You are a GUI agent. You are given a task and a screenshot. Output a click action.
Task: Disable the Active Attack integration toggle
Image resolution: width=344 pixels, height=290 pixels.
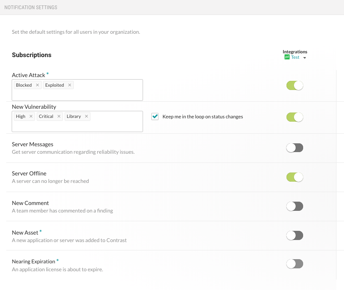click(294, 85)
